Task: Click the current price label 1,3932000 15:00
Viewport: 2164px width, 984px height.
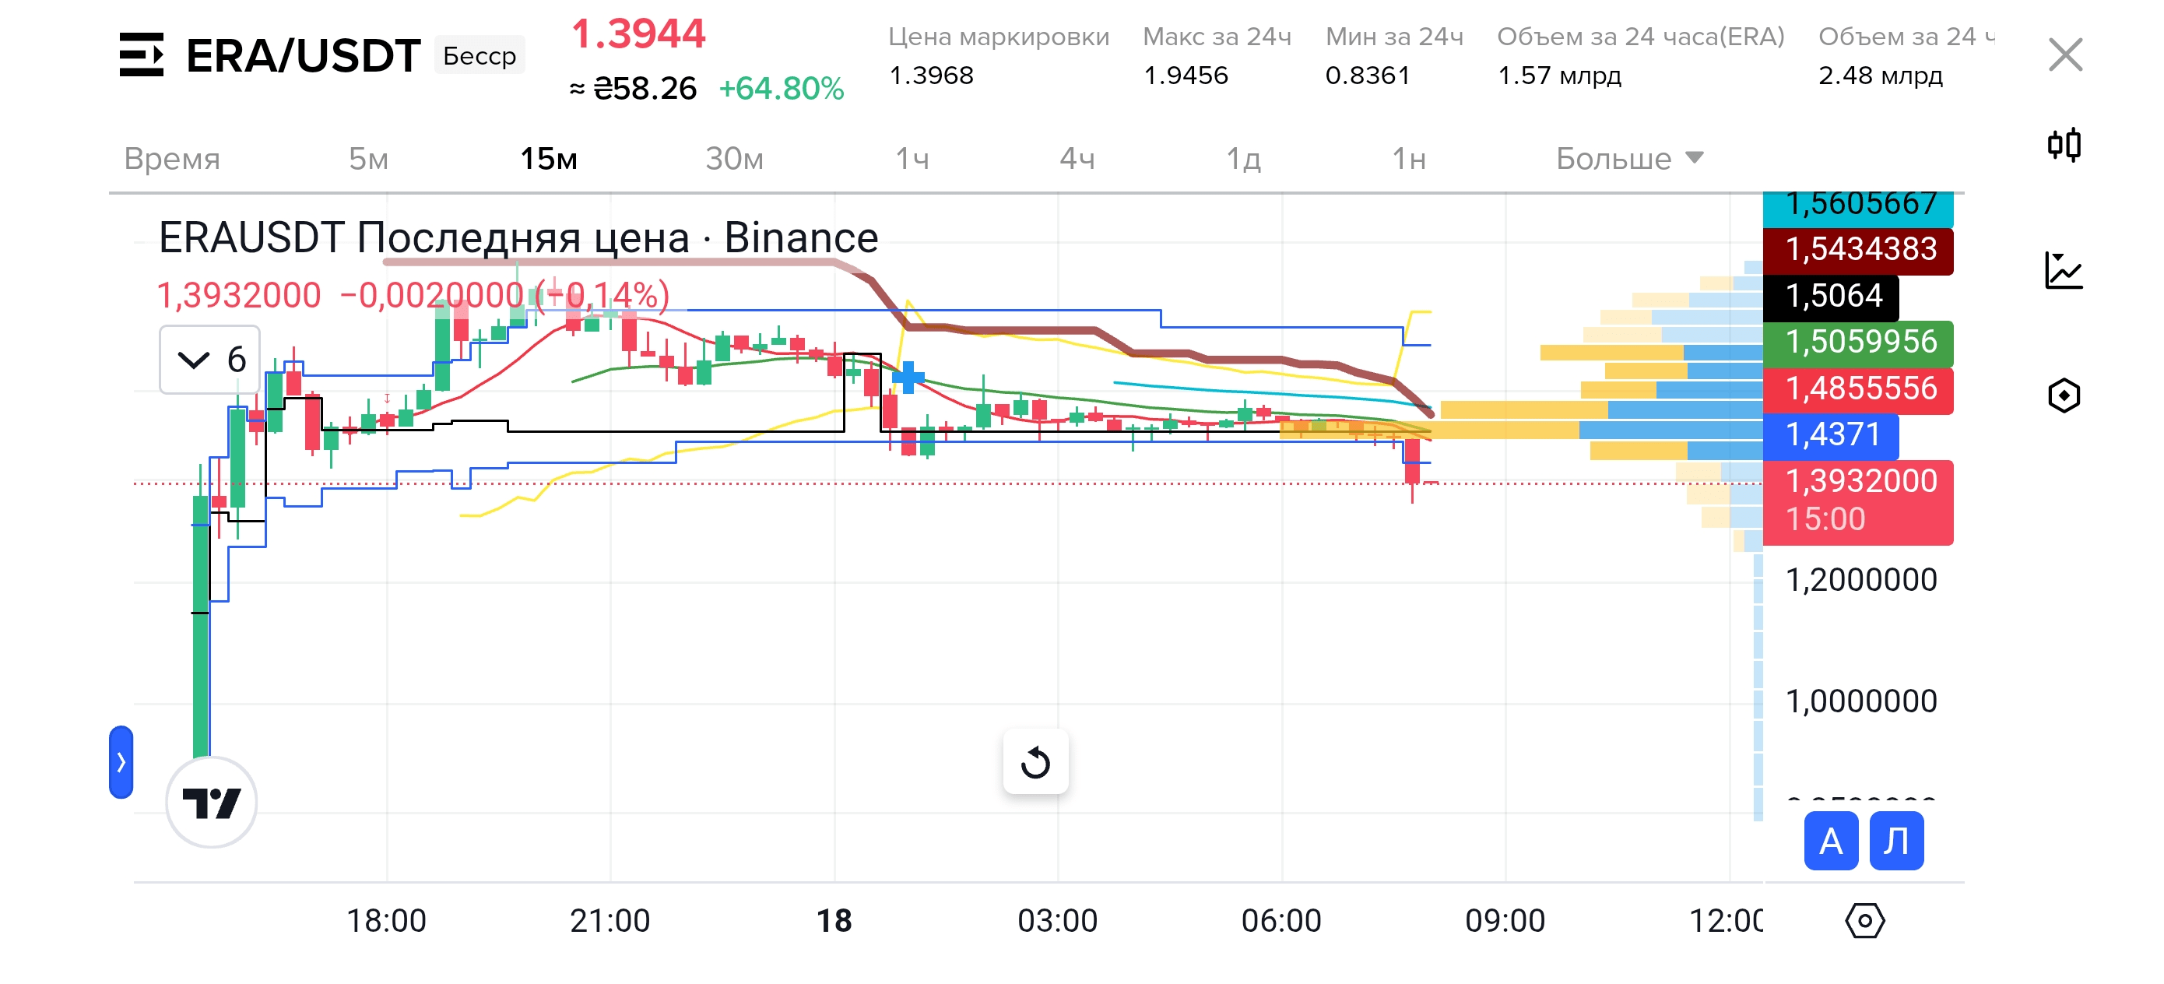Action: click(x=1858, y=501)
